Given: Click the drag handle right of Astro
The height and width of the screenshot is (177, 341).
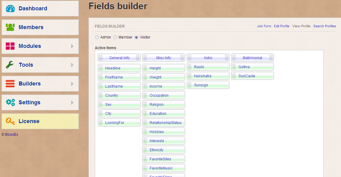Looking at the screenshot, I should pos(227,58).
